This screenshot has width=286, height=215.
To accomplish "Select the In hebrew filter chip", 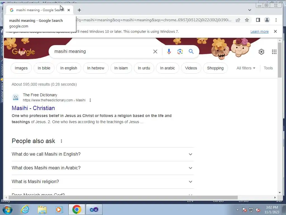I will [96, 68].
